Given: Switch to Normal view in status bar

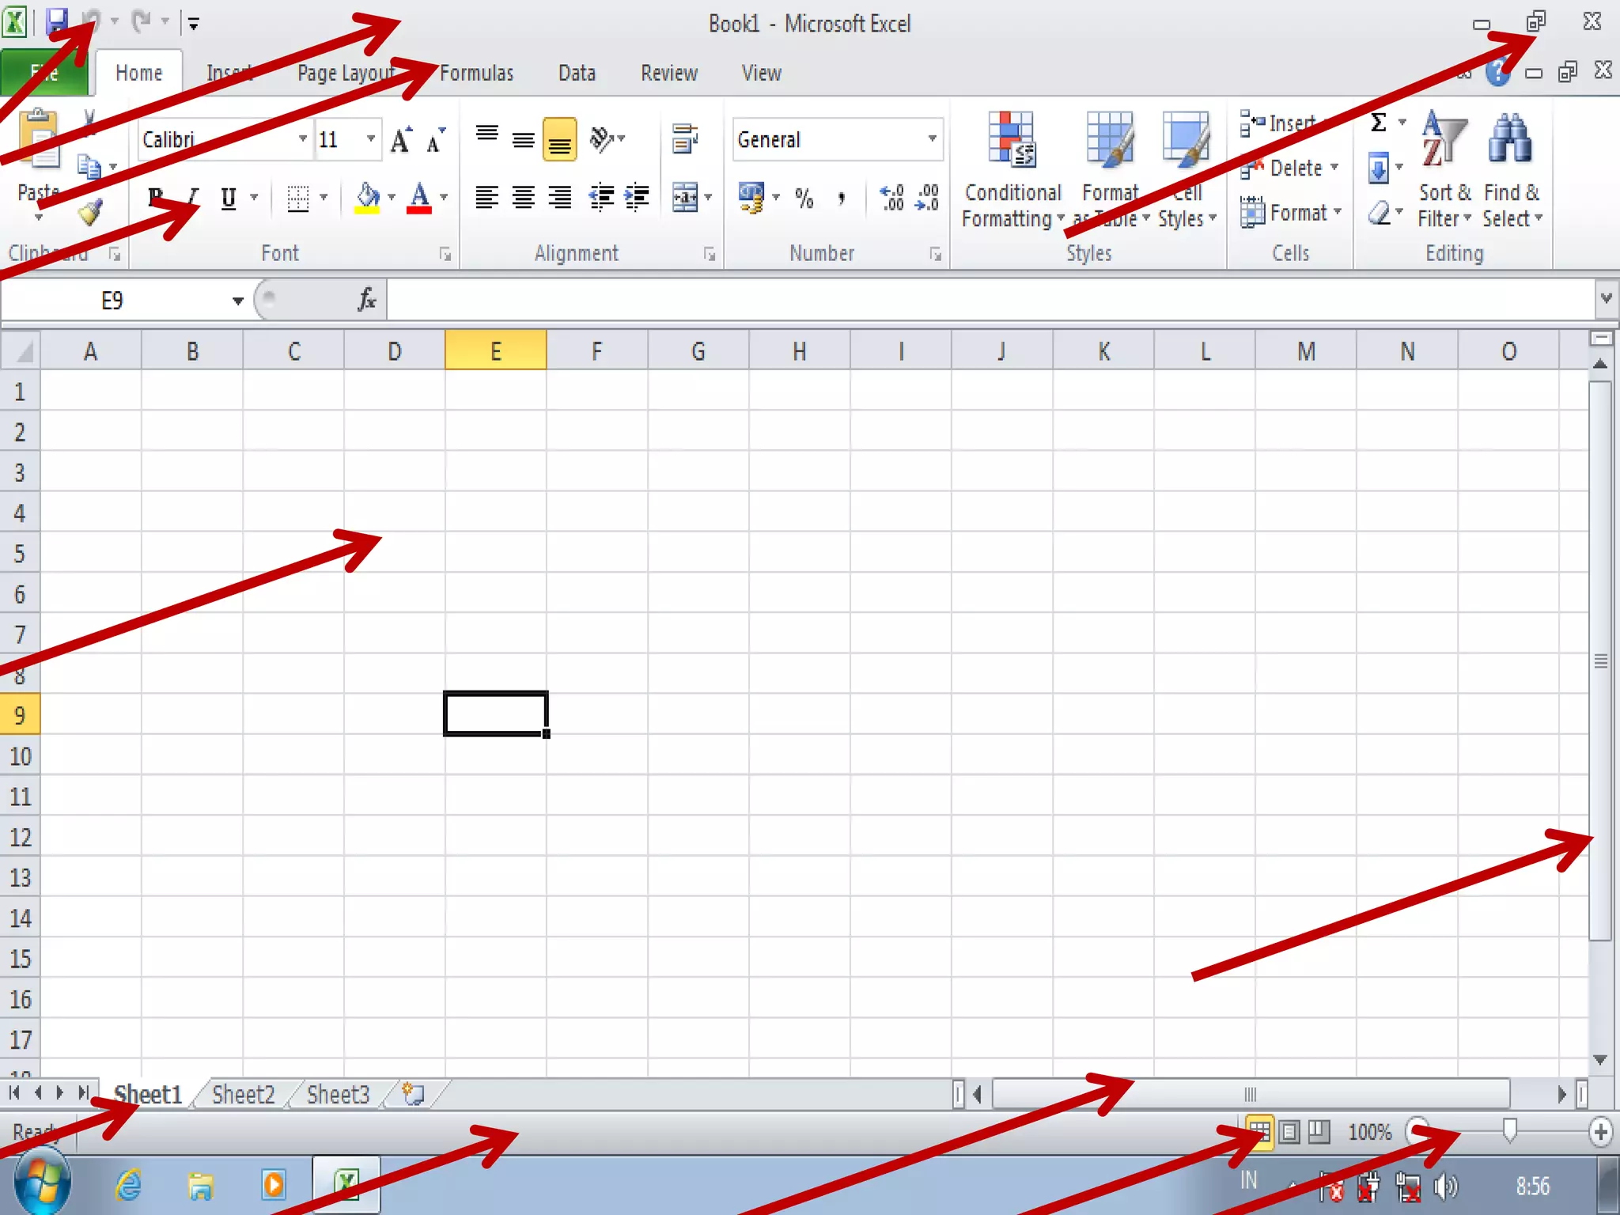Looking at the screenshot, I should [x=1259, y=1132].
